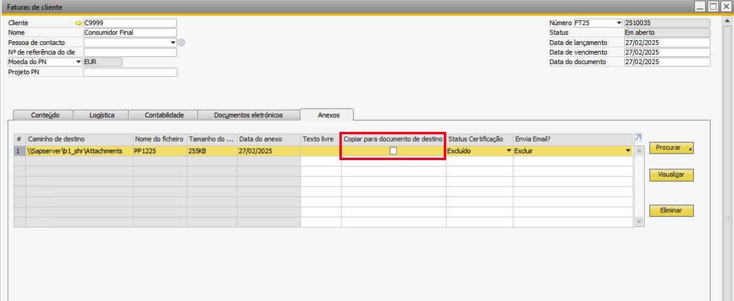Click the Visualizar button
Viewport: 734px width, 301px height.
point(671,175)
